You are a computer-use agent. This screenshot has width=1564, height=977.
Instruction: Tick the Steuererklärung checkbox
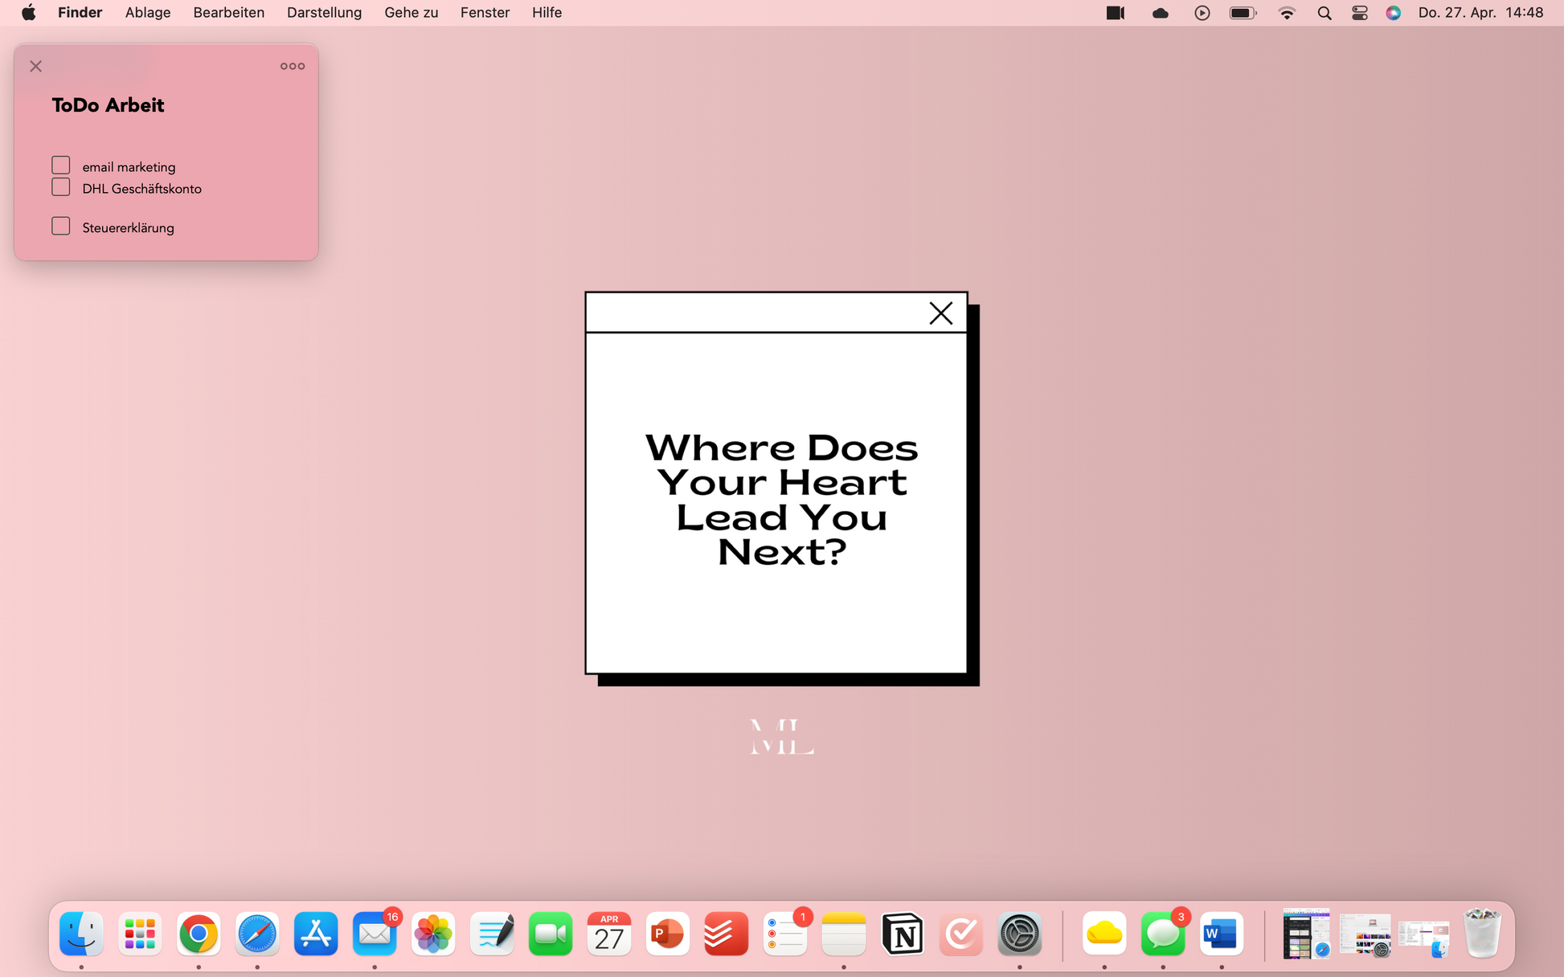(61, 227)
